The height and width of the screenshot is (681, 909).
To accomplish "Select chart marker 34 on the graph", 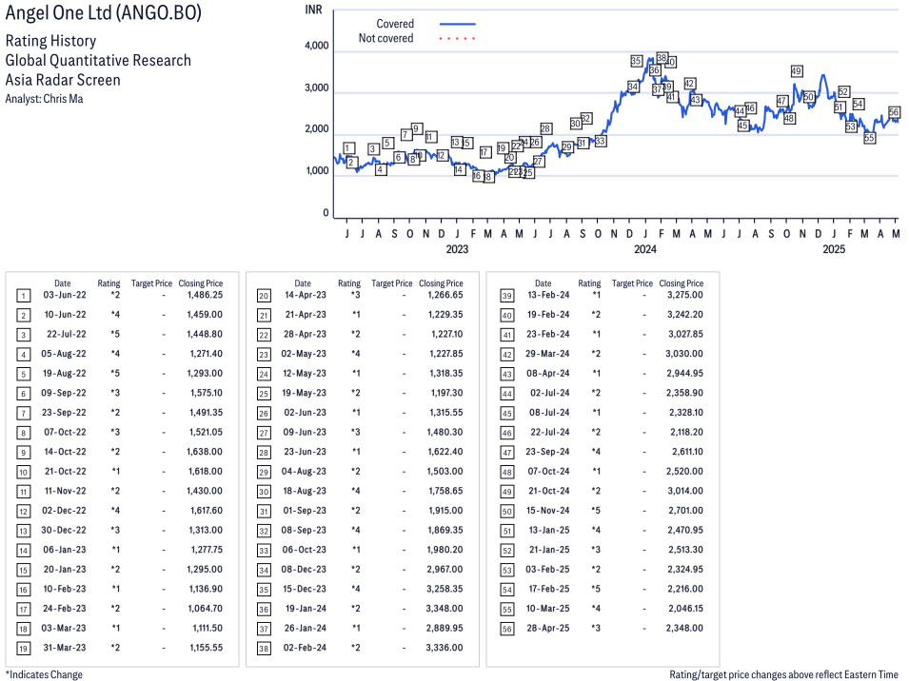I will [633, 87].
